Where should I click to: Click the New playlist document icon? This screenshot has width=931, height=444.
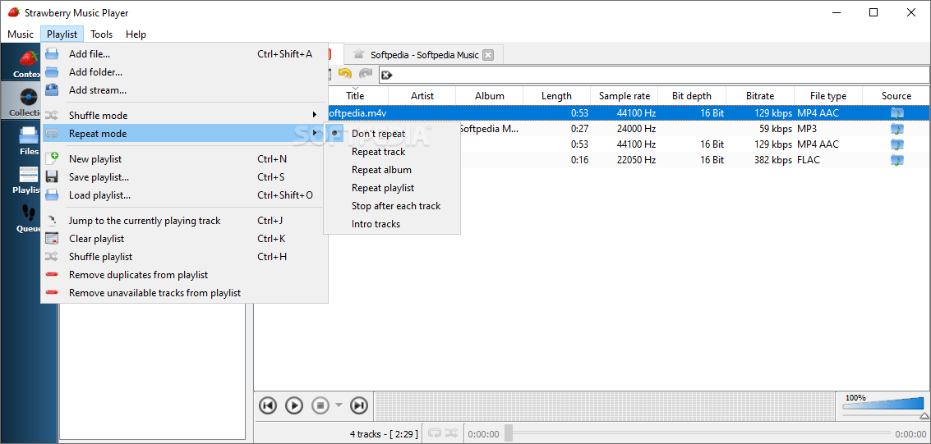tap(53, 159)
